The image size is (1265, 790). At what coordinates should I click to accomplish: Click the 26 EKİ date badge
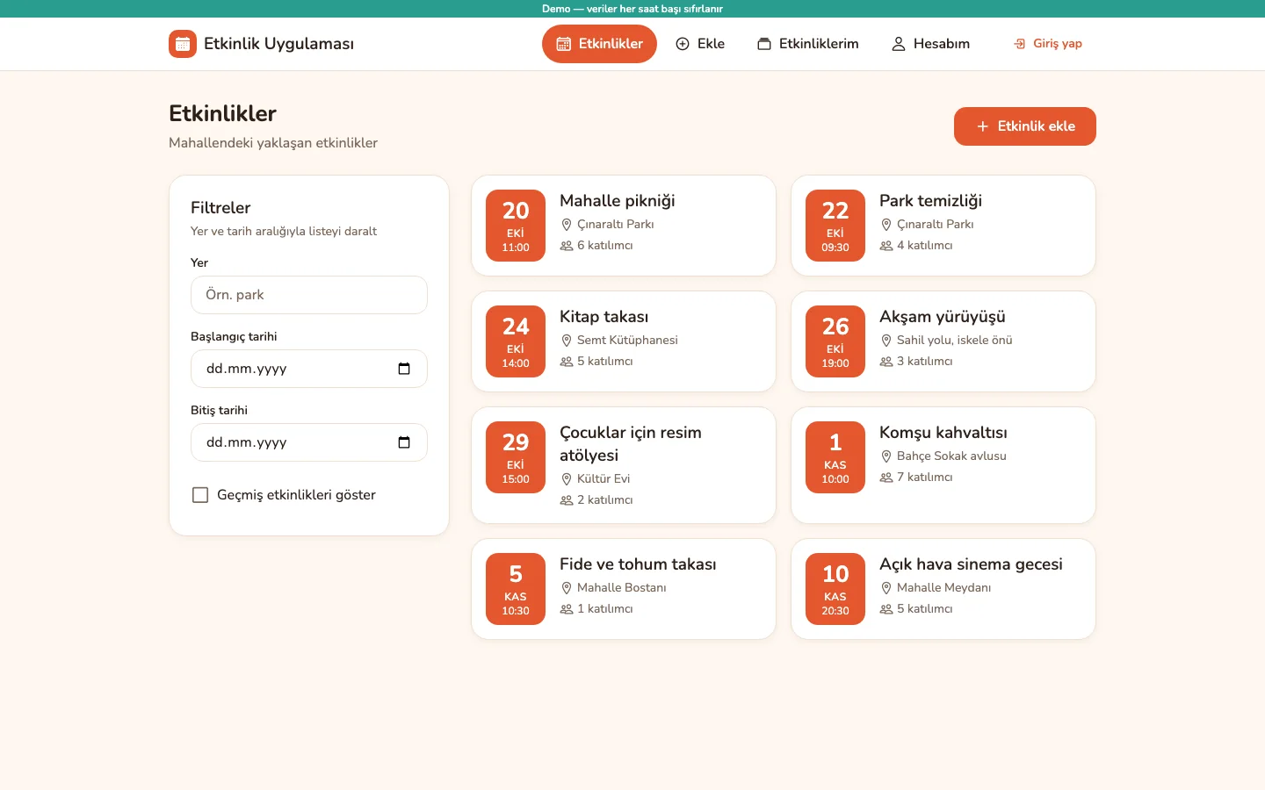835,341
